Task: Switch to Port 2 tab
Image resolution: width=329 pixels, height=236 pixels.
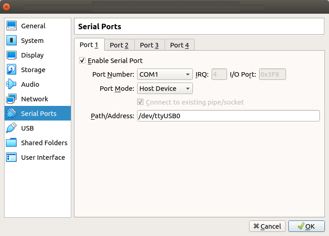Action: 119,45
